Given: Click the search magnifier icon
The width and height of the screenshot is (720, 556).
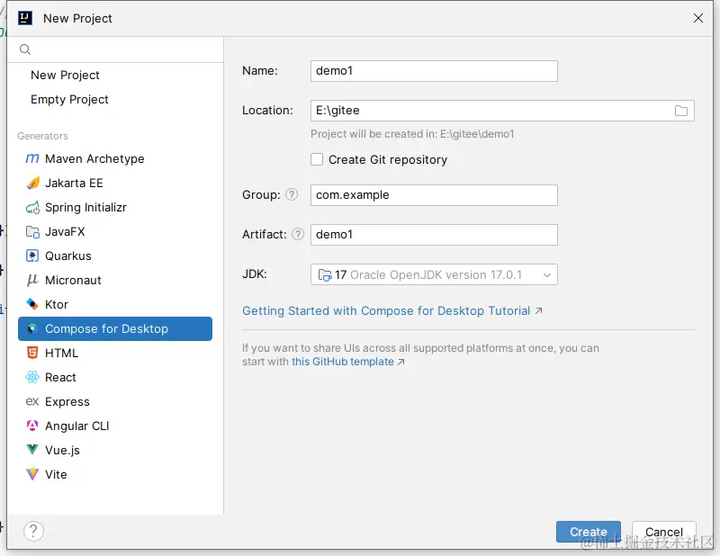Looking at the screenshot, I should [25, 49].
